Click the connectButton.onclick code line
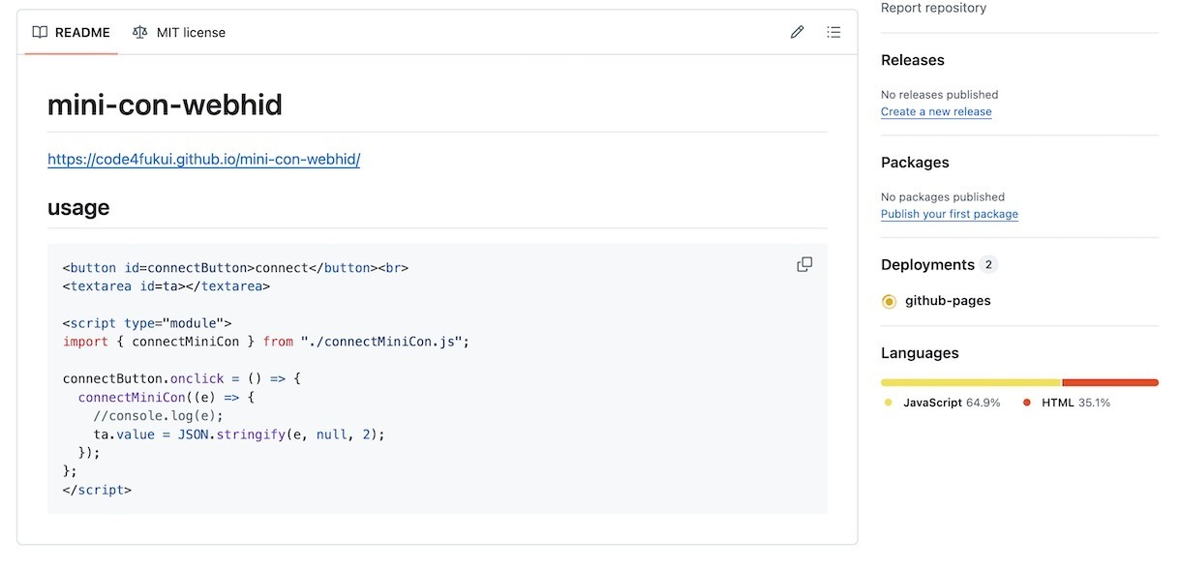The height and width of the screenshot is (569, 1181). coord(182,378)
